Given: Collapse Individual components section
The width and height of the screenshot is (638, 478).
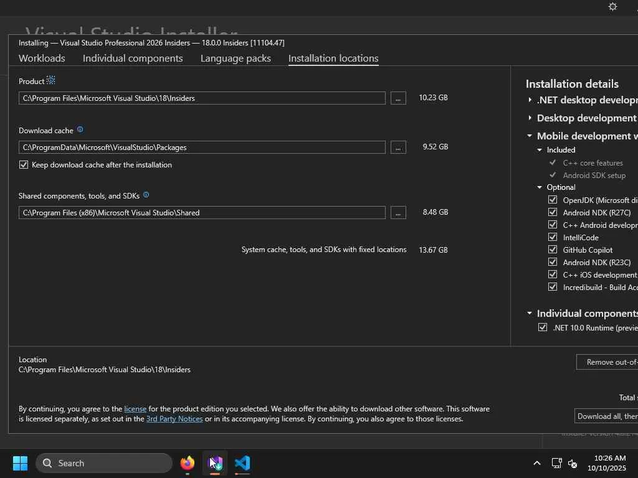Looking at the screenshot, I should click(x=530, y=313).
